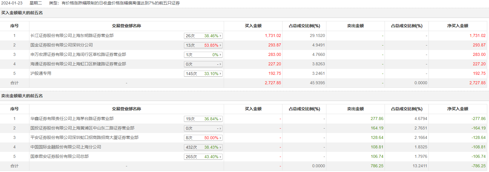Open 国泰君安证券股份有限公司总部 link

[59, 157]
